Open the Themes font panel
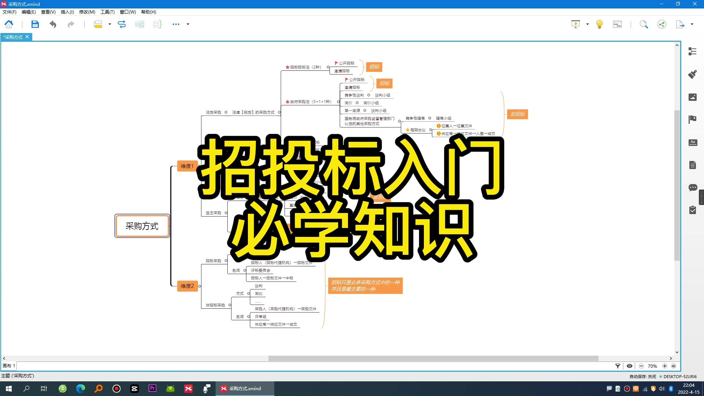Screen dimensions: 704x396 point(692,143)
